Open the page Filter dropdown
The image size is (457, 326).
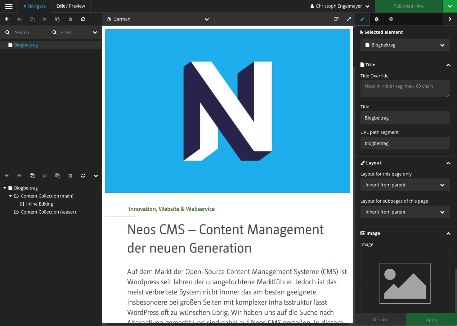pyautogui.click(x=75, y=32)
